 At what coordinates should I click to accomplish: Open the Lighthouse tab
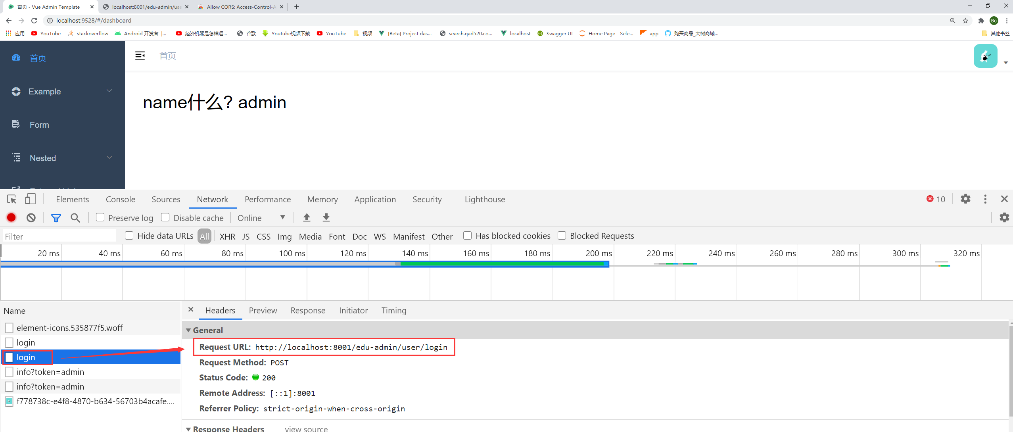(485, 199)
